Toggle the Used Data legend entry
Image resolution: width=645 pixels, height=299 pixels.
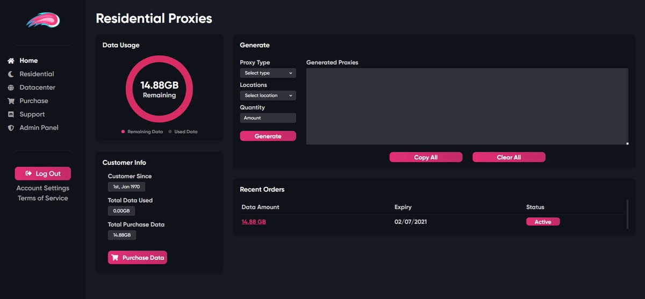(183, 132)
